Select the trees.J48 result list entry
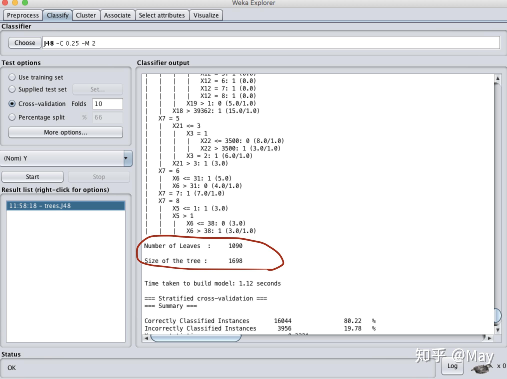The height and width of the screenshot is (379, 507). (x=65, y=206)
